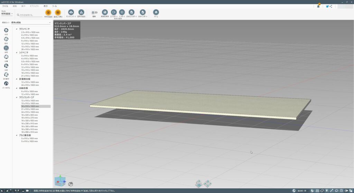Image resolution: width=354 pixels, height=193 pixels.
Task: Select the 木材 wood category icon
Action: [6, 30]
